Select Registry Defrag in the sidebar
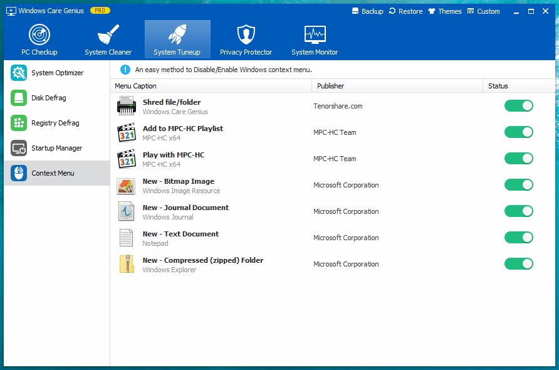This screenshot has height=370, width=559. point(57,123)
